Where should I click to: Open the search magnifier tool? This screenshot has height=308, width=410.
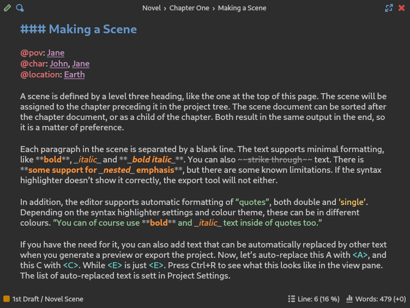20,8
